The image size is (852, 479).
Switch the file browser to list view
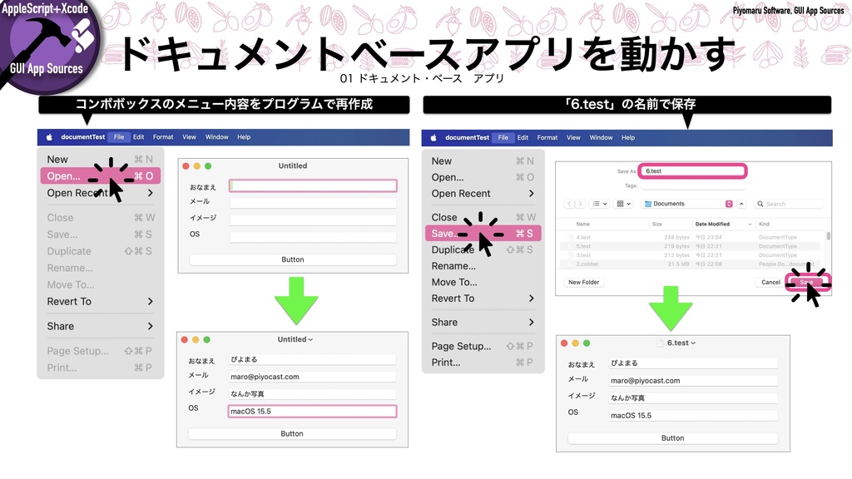(597, 204)
